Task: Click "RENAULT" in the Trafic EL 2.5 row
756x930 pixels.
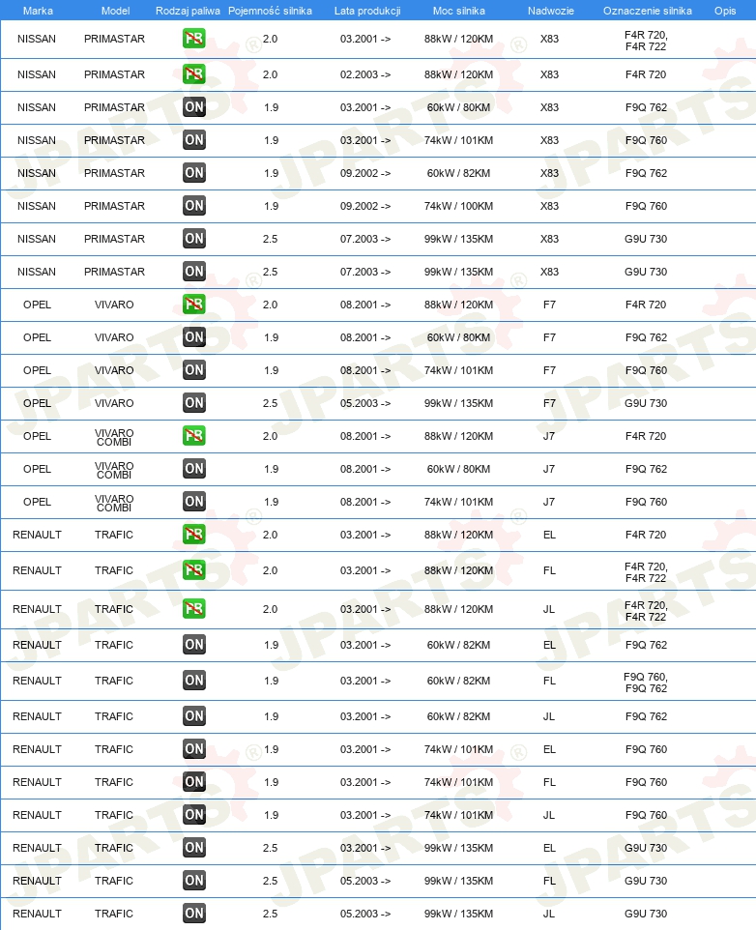Action: click(x=37, y=848)
